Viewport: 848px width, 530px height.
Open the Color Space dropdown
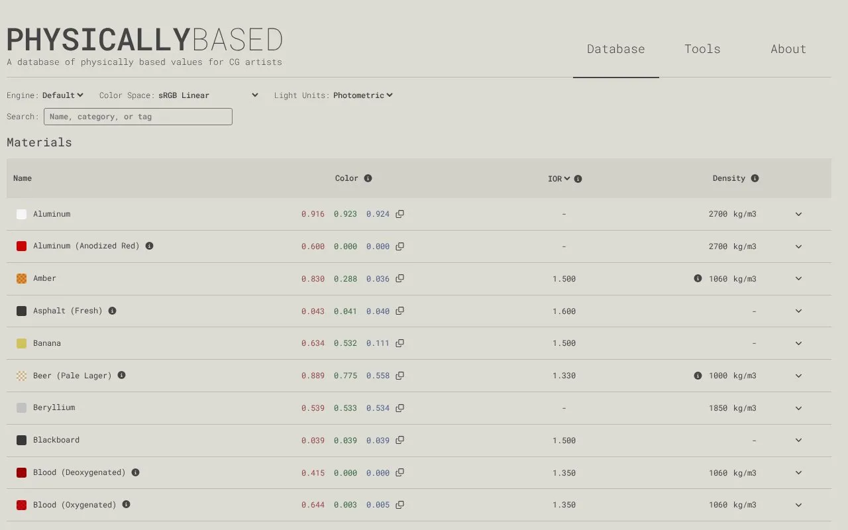208,95
